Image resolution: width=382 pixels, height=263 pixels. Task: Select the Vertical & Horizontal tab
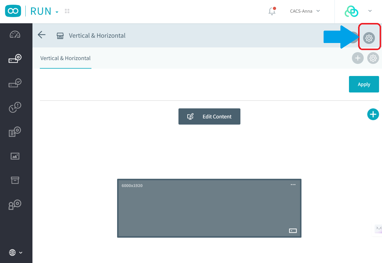click(x=65, y=58)
